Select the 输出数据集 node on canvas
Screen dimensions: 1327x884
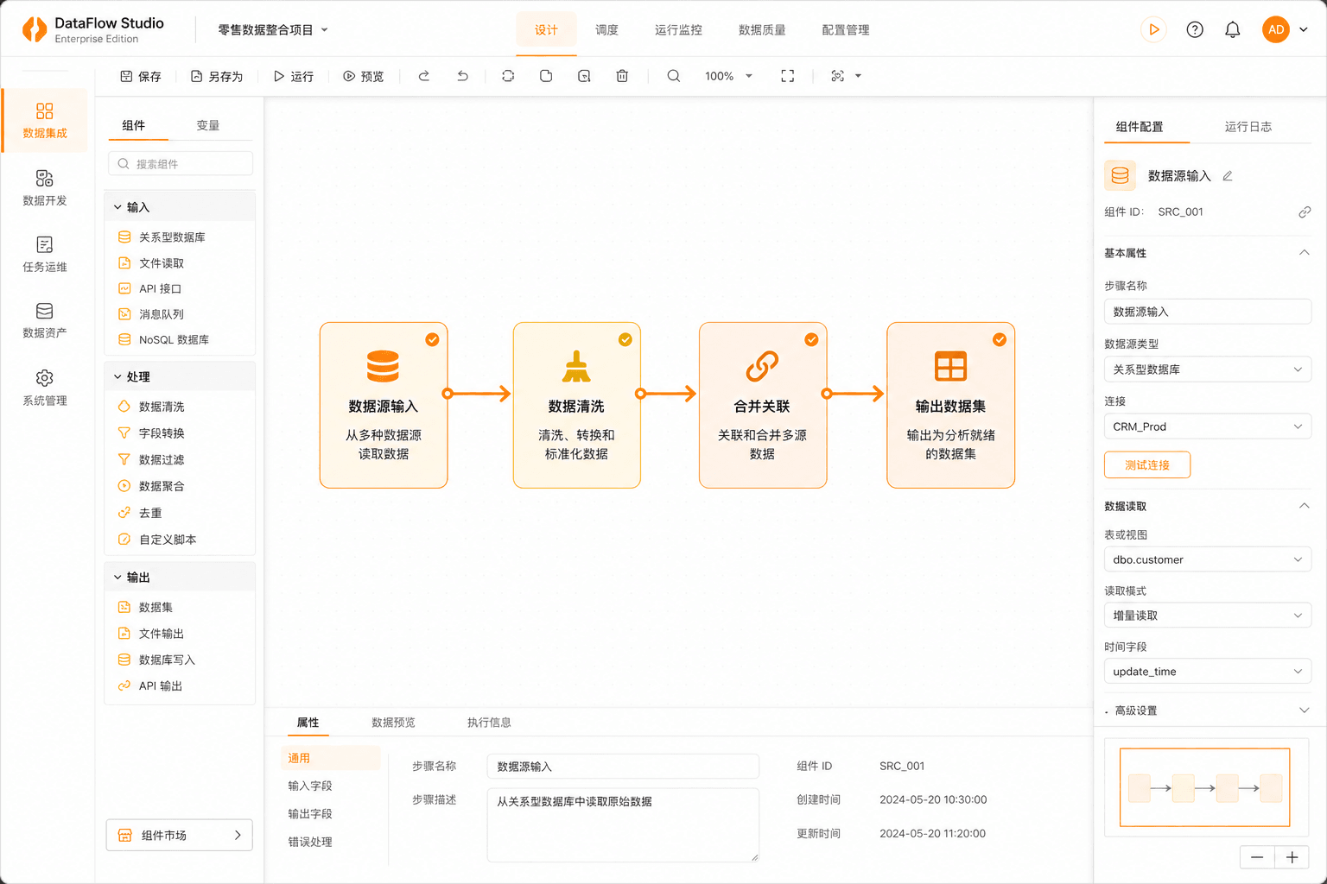[951, 406]
